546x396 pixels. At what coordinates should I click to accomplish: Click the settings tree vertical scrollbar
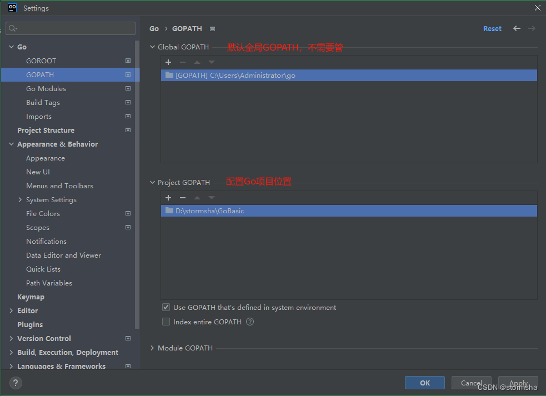click(x=137, y=184)
